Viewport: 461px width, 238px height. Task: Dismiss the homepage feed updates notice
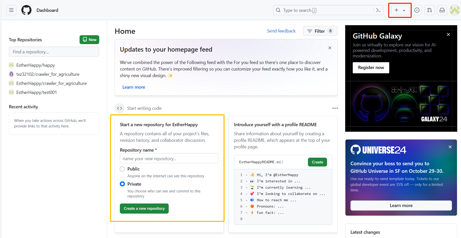[330, 48]
